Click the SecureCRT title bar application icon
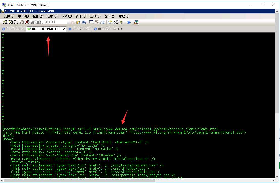280x183 pixels. point(2,11)
